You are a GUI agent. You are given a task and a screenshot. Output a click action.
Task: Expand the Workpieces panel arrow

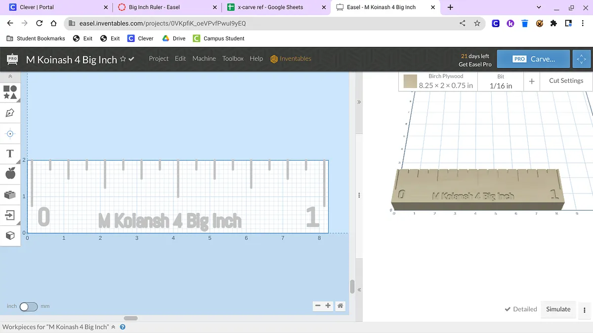click(113, 327)
